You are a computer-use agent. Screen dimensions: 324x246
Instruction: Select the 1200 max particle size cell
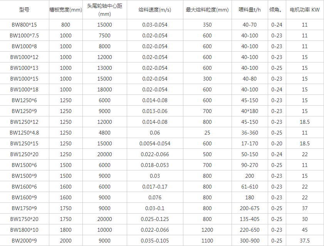(207, 230)
